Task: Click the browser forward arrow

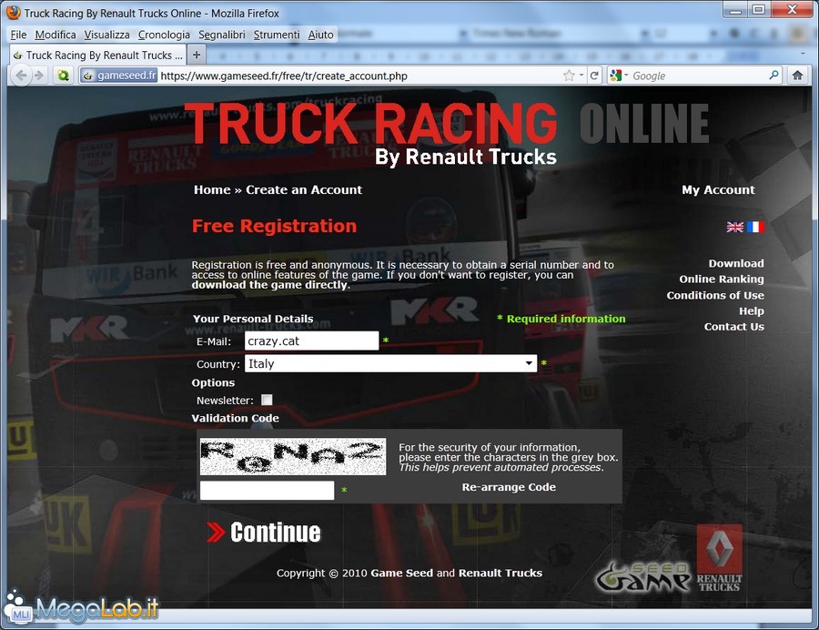Action: click(x=39, y=76)
